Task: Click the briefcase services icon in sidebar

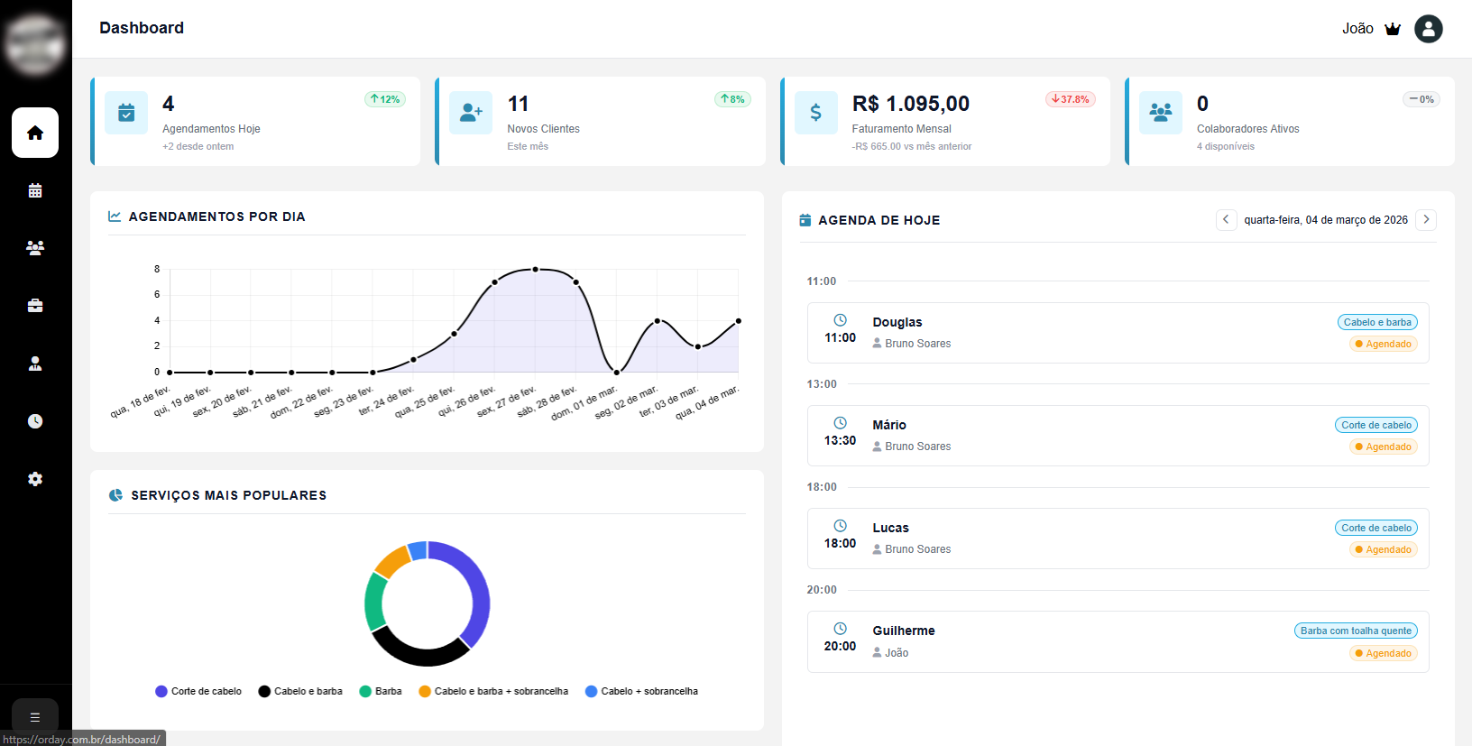Action: (35, 306)
